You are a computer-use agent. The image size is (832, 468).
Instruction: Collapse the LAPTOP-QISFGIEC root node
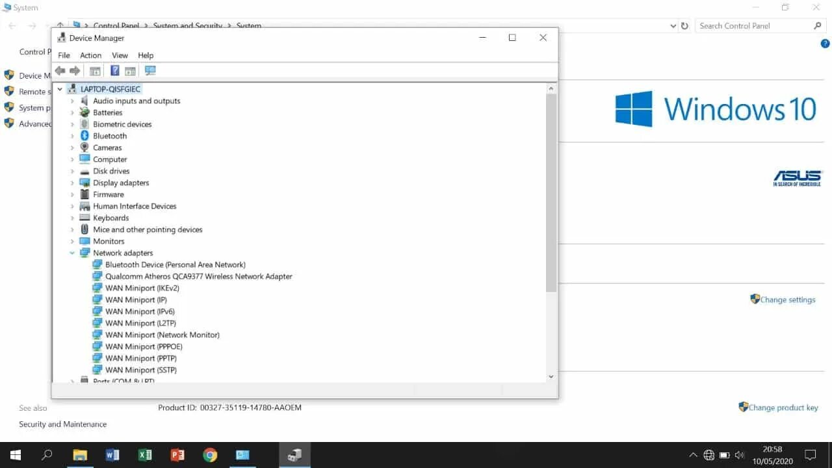pos(60,89)
